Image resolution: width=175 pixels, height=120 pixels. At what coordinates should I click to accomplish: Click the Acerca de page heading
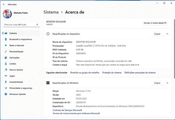(75, 12)
